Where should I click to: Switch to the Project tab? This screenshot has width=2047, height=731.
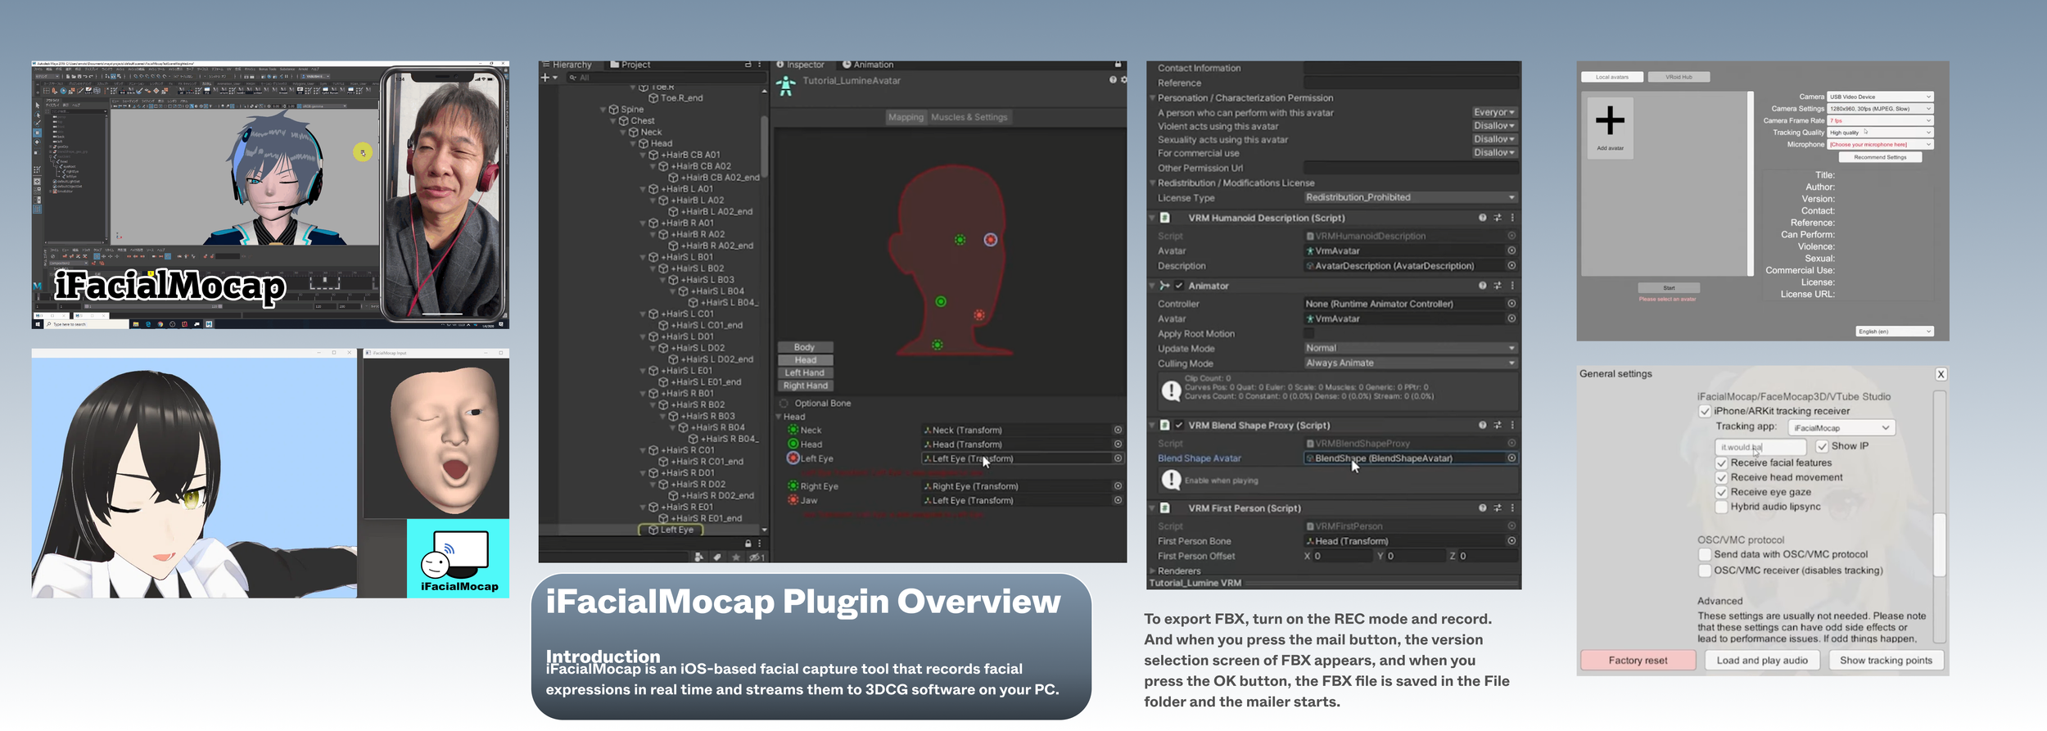tap(630, 65)
